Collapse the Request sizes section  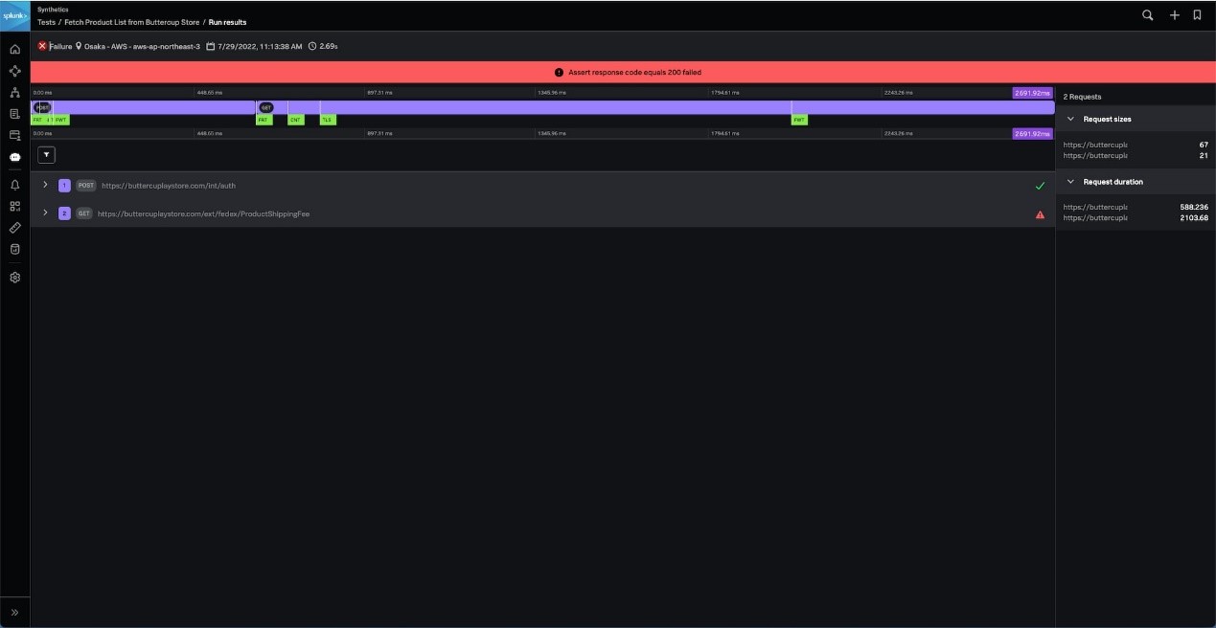[1070, 120]
